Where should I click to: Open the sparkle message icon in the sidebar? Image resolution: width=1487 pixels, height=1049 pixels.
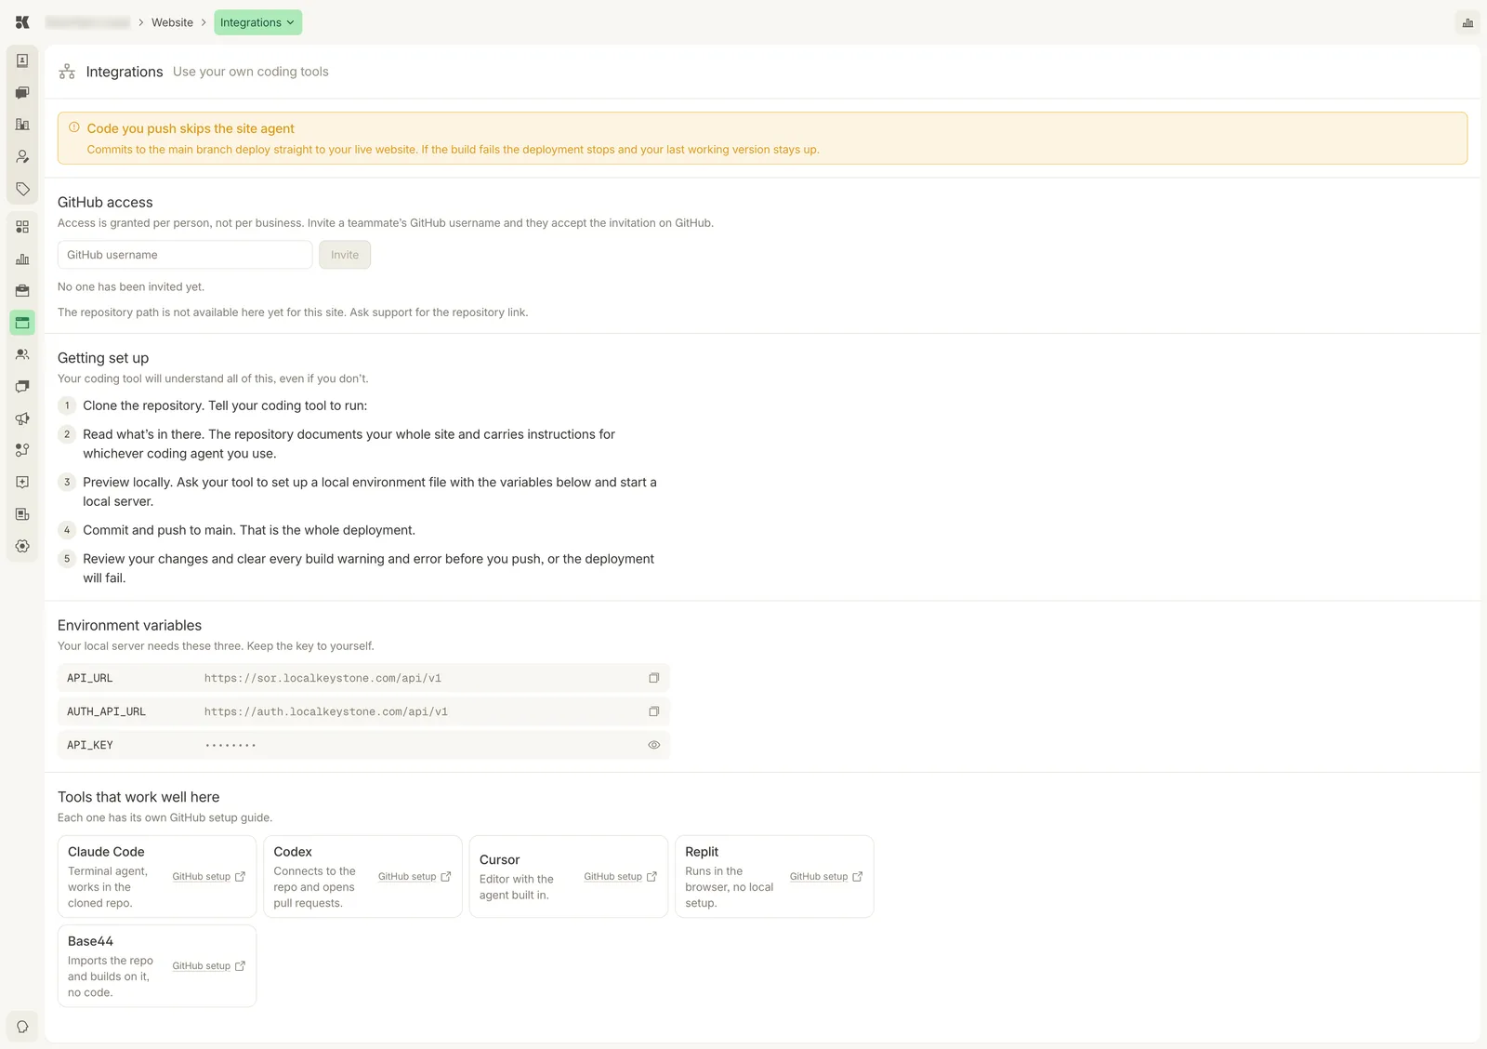[22, 482]
